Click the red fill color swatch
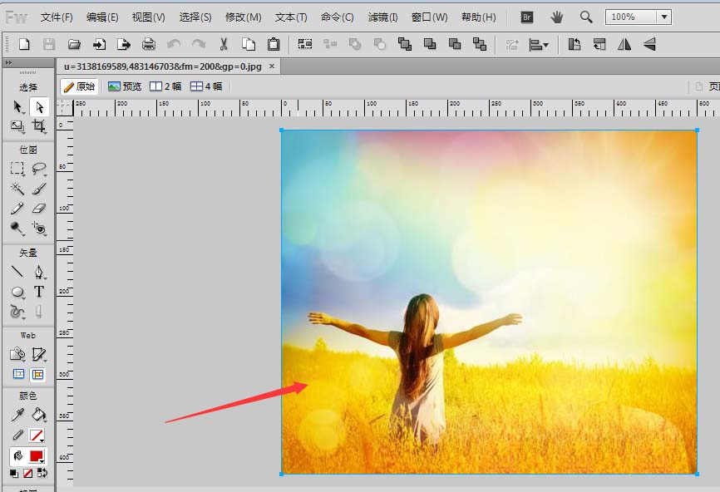Viewport: 720px width, 492px height. pyautogui.click(x=37, y=456)
